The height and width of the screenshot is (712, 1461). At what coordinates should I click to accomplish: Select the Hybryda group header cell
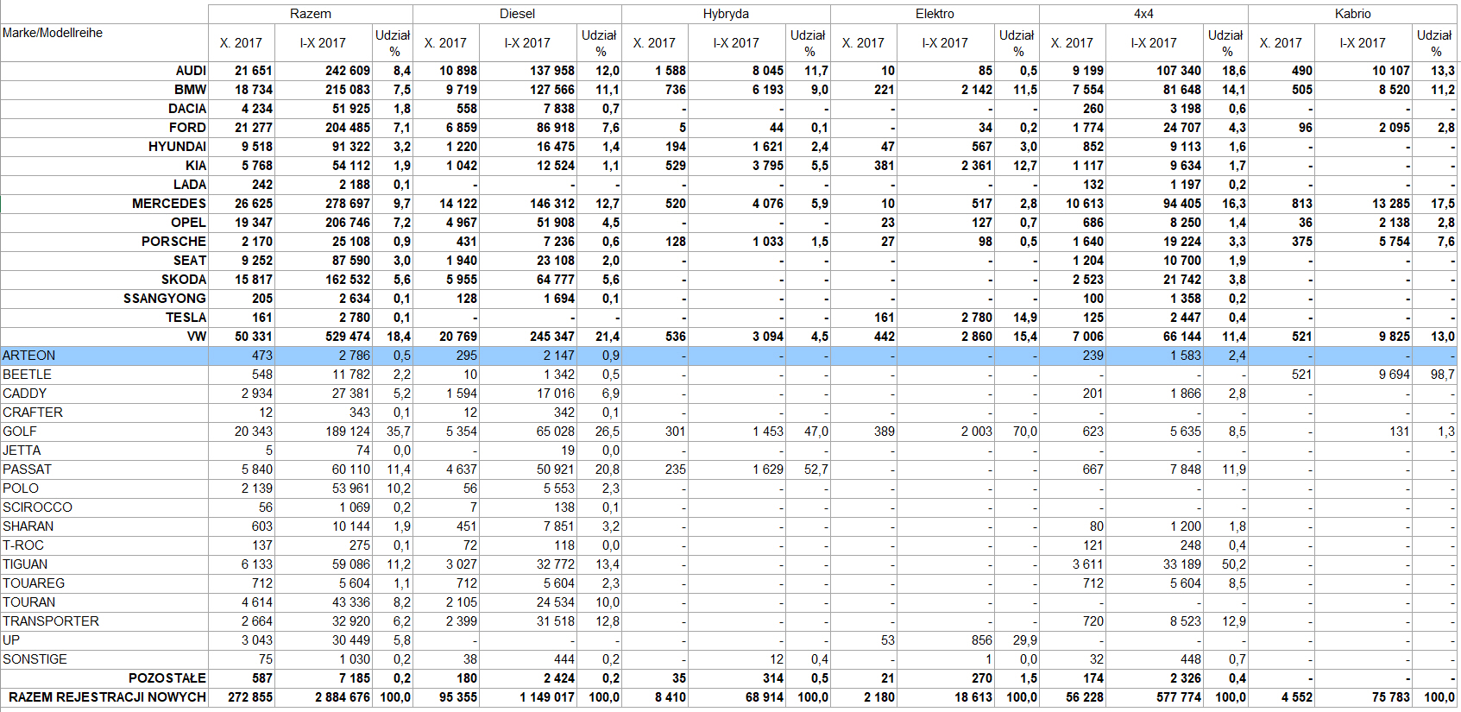click(726, 14)
